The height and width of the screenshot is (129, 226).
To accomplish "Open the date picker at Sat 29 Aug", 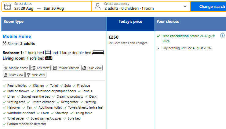I will click(x=24, y=9).
